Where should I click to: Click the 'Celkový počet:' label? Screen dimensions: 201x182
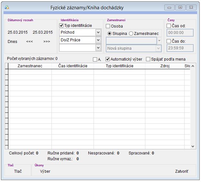[22, 153]
